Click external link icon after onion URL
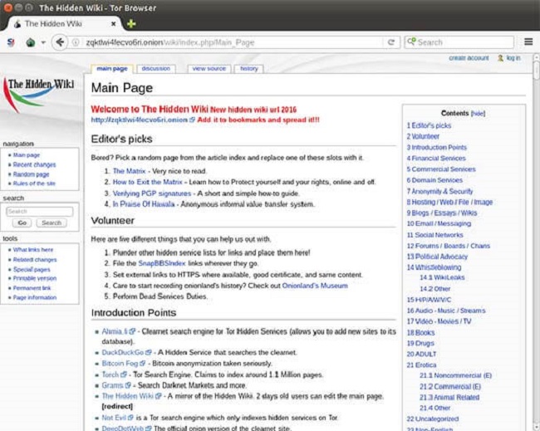Screen dimensions: 540x431 click(x=192, y=120)
